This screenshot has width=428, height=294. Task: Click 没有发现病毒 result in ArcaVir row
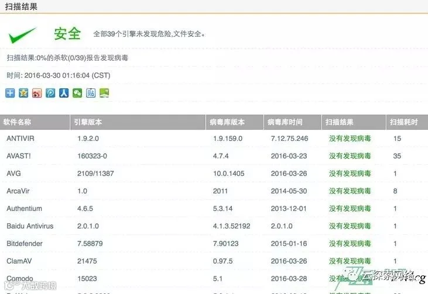pos(350,191)
